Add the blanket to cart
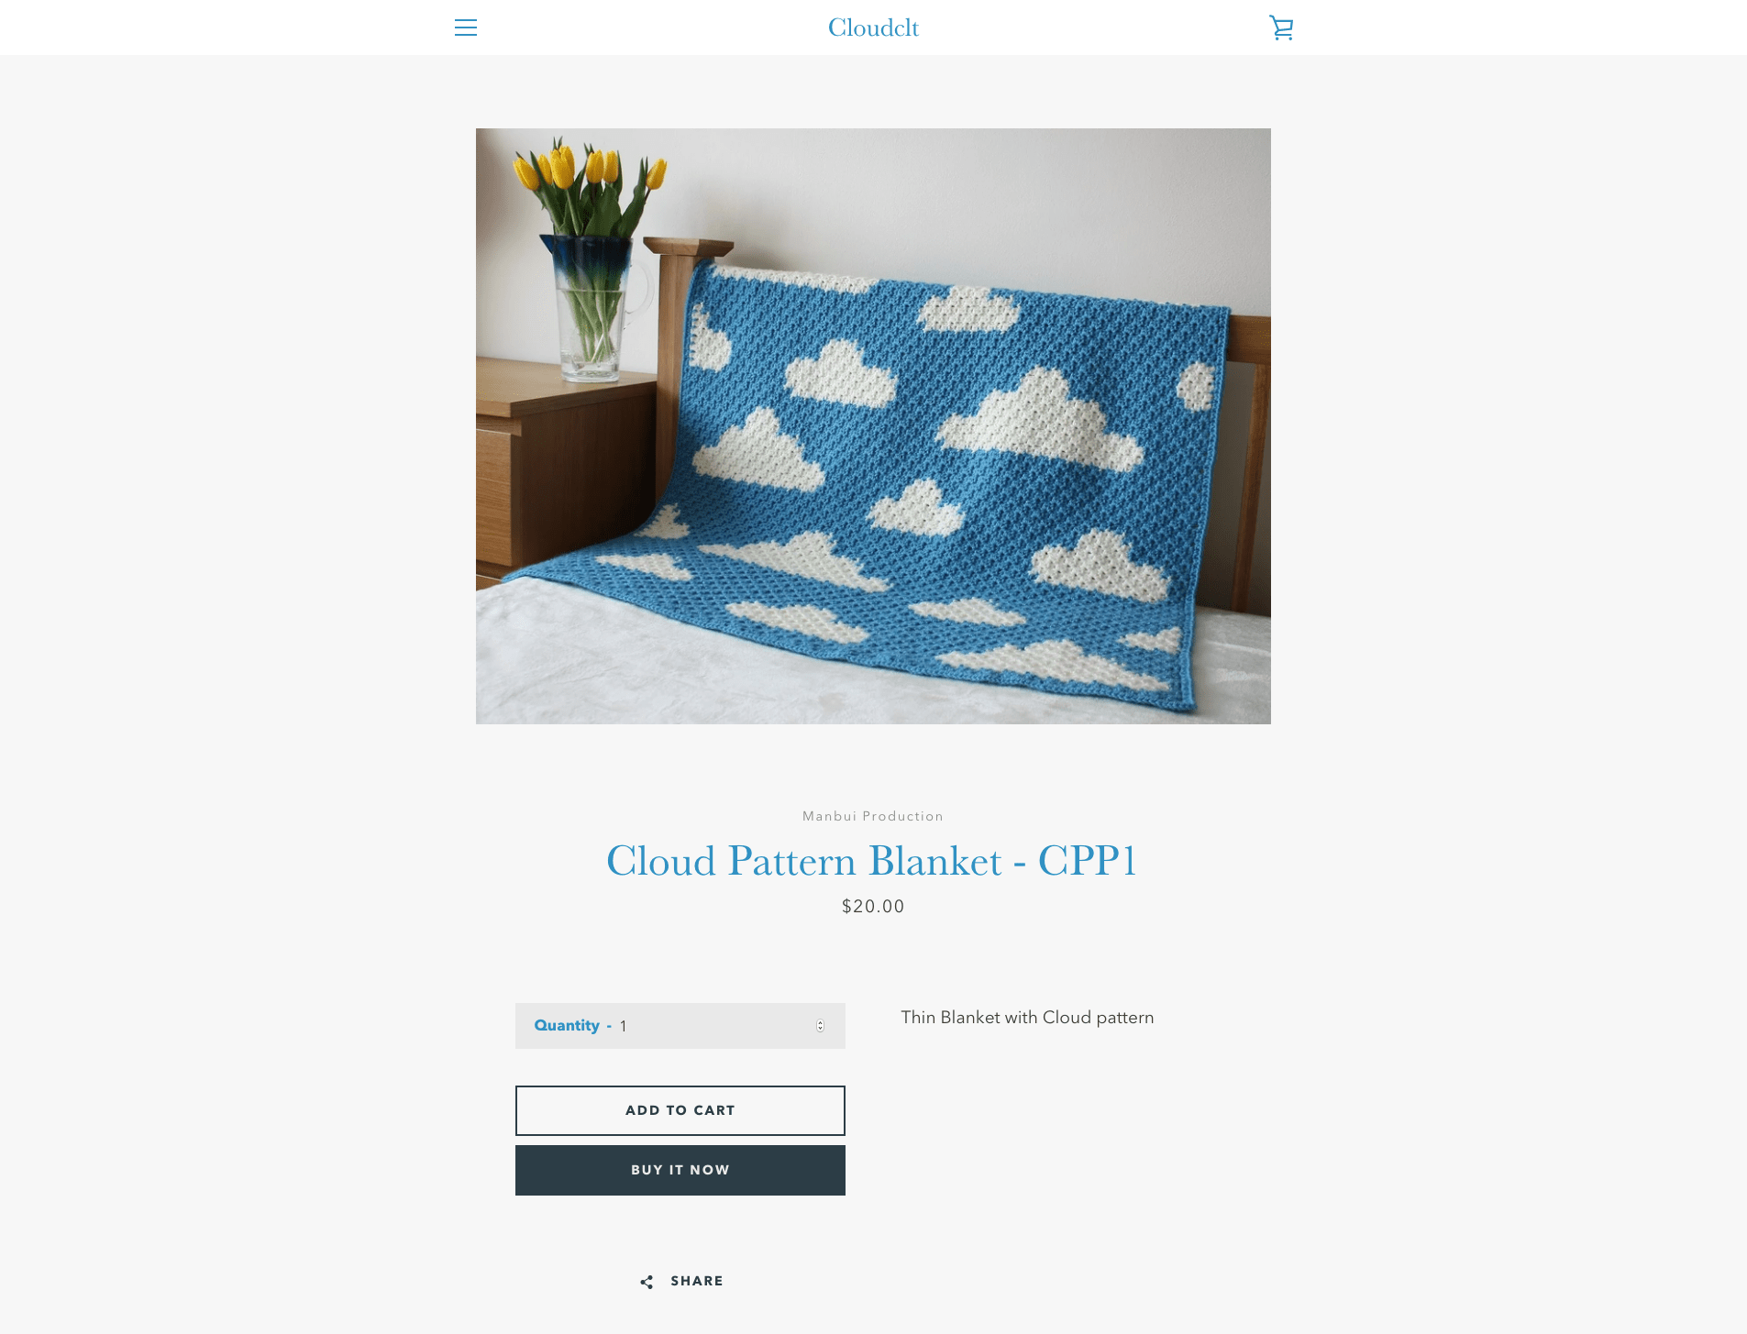Viewport: 1747px width, 1334px height. 680,1110
